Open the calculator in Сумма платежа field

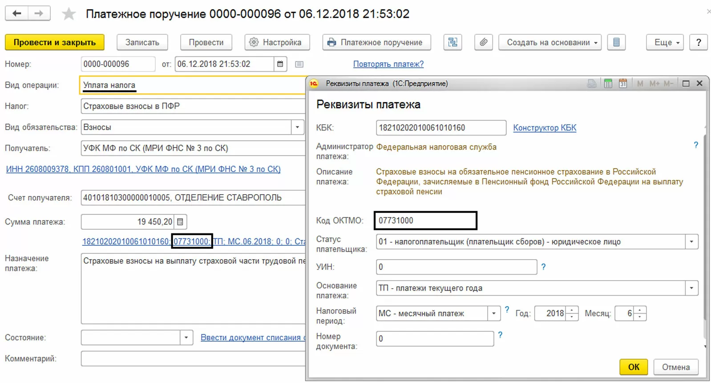coord(180,222)
